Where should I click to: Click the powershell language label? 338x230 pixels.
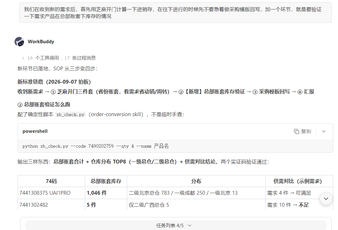point(35,131)
